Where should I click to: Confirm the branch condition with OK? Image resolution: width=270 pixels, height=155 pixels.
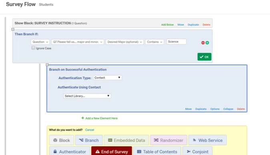[x=204, y=57]
